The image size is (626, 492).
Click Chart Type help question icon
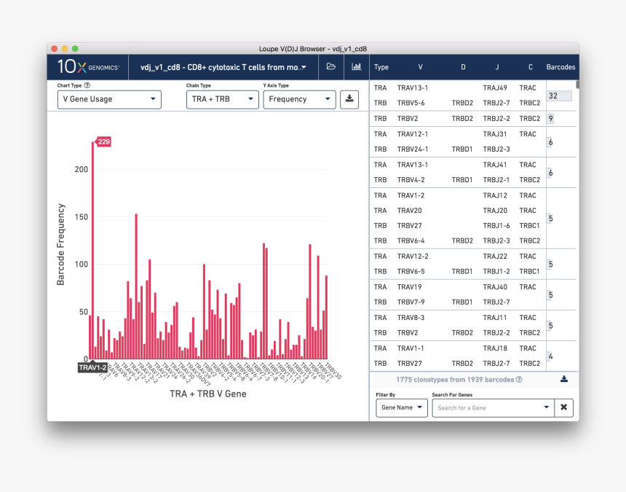coord(87,85)
